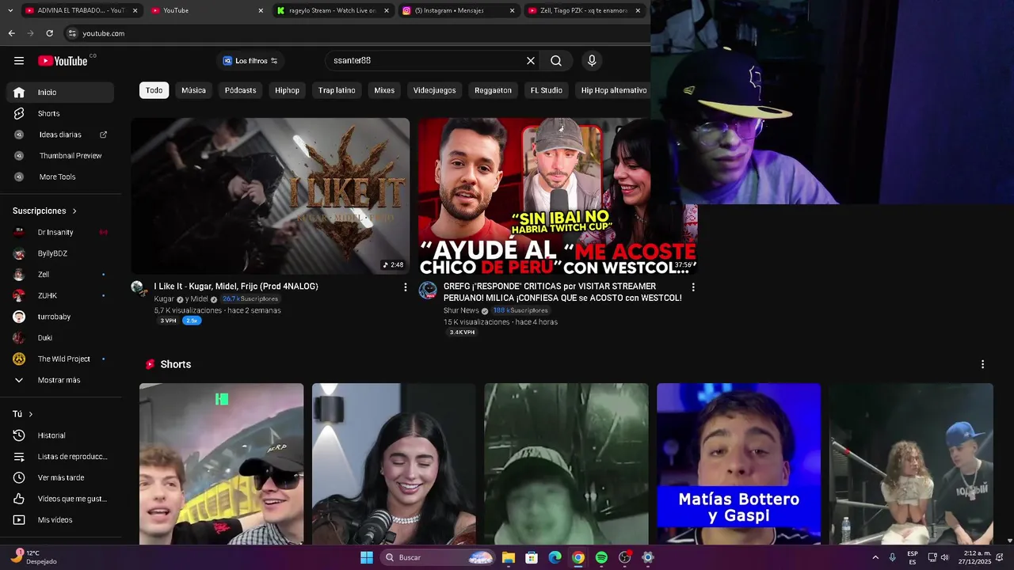Expand the Tú section chevron
Image resolution: width=1014 pixels, height=570 pixels.
pyautogui.click(x=31, y=414)
